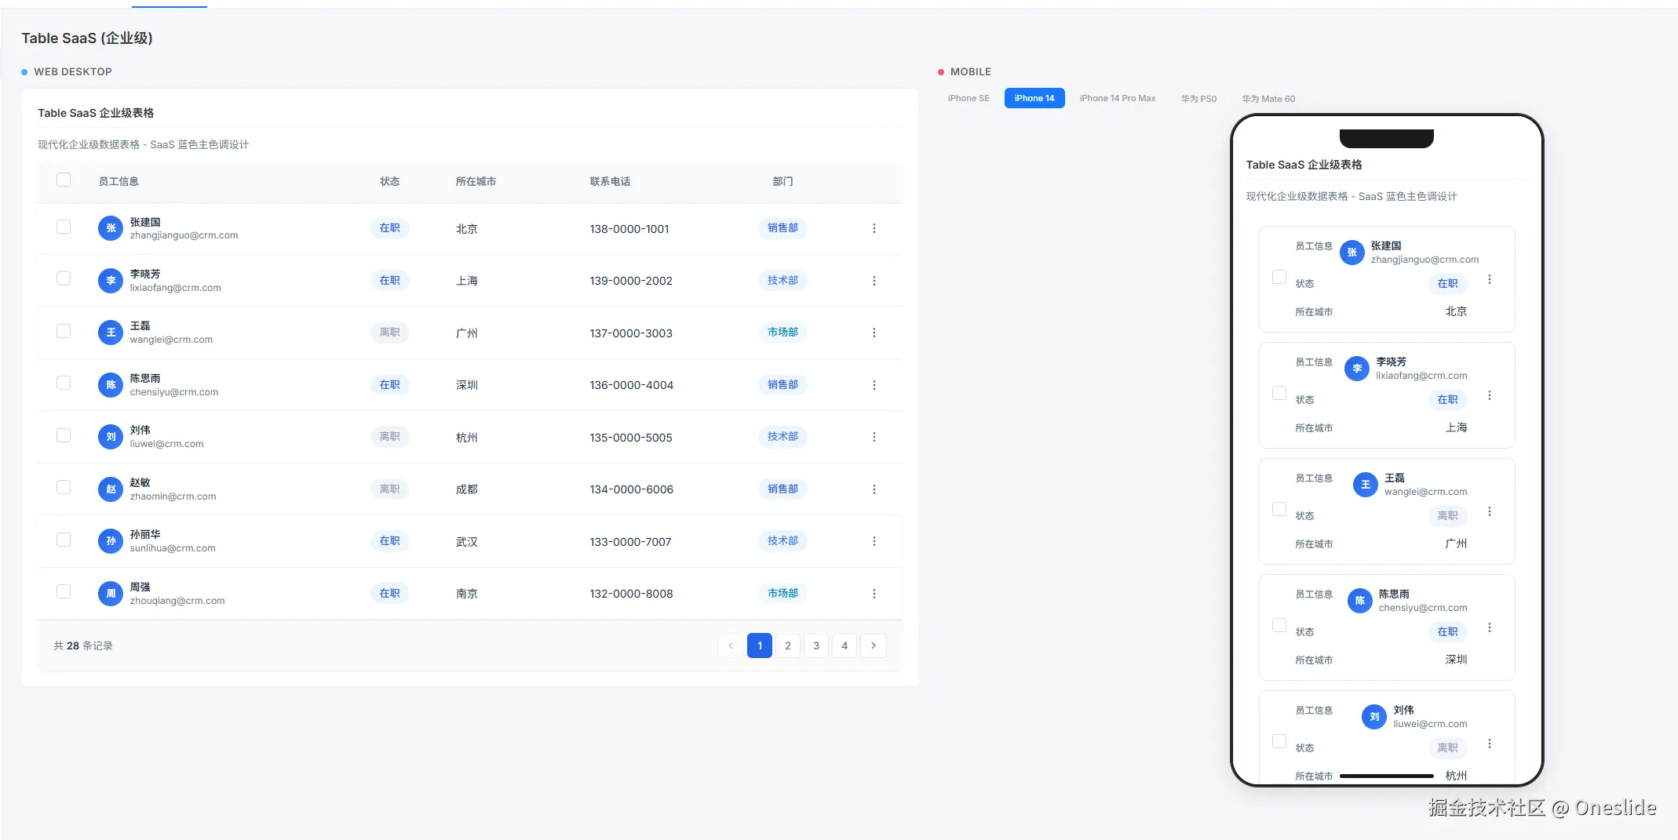Screen dimensions: 1678x840
Task: Open row actions menu for 孙丽华 in desktop table
Action: (874, 541)
